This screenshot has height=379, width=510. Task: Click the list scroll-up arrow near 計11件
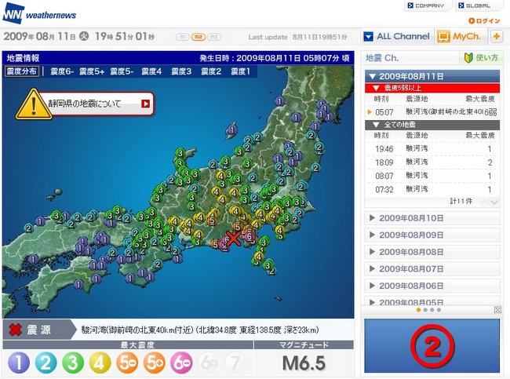484,202
